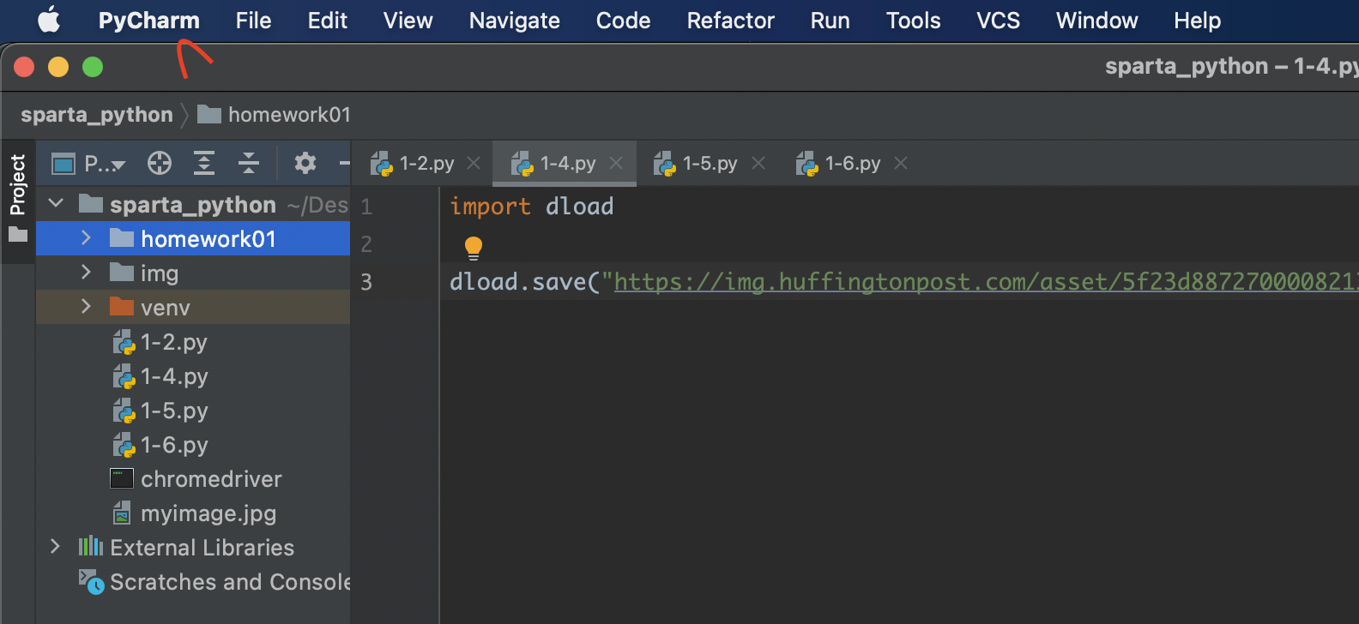This screenshot has height=624, width=1359.
Task: Click line number 1 in gutter
Action: point(366,207)
